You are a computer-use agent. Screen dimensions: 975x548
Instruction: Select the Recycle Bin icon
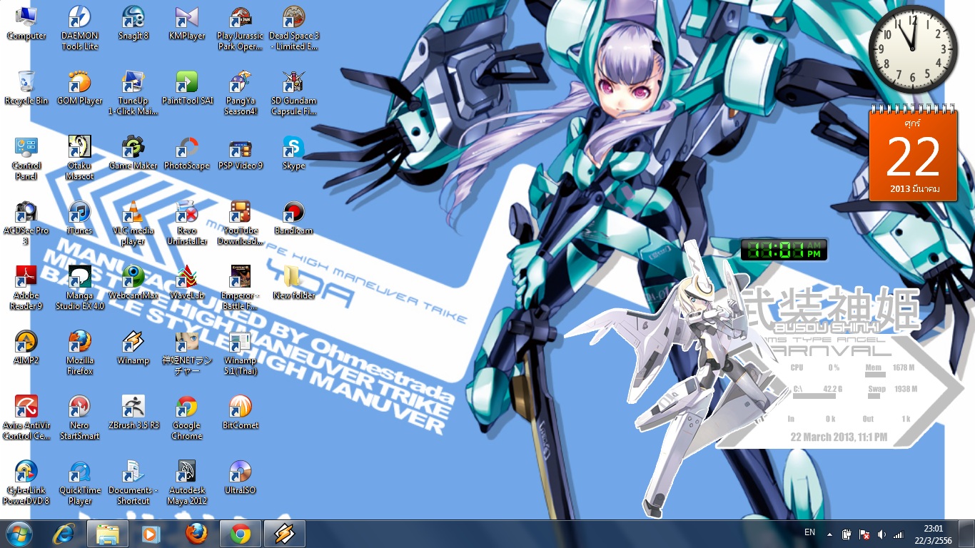pos(26,88)
